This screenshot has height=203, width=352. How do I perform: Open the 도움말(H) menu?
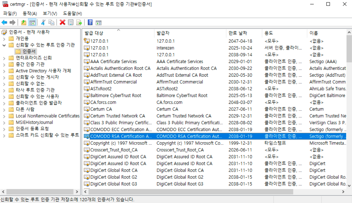72,13
